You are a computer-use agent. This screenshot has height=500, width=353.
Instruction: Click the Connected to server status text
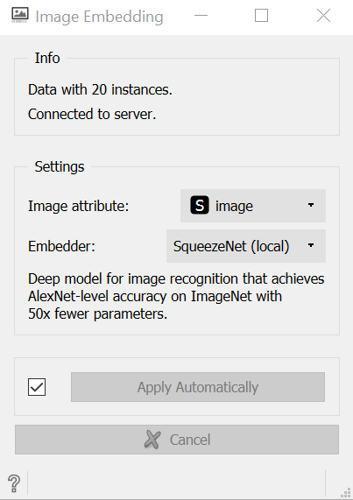[92, 114]
